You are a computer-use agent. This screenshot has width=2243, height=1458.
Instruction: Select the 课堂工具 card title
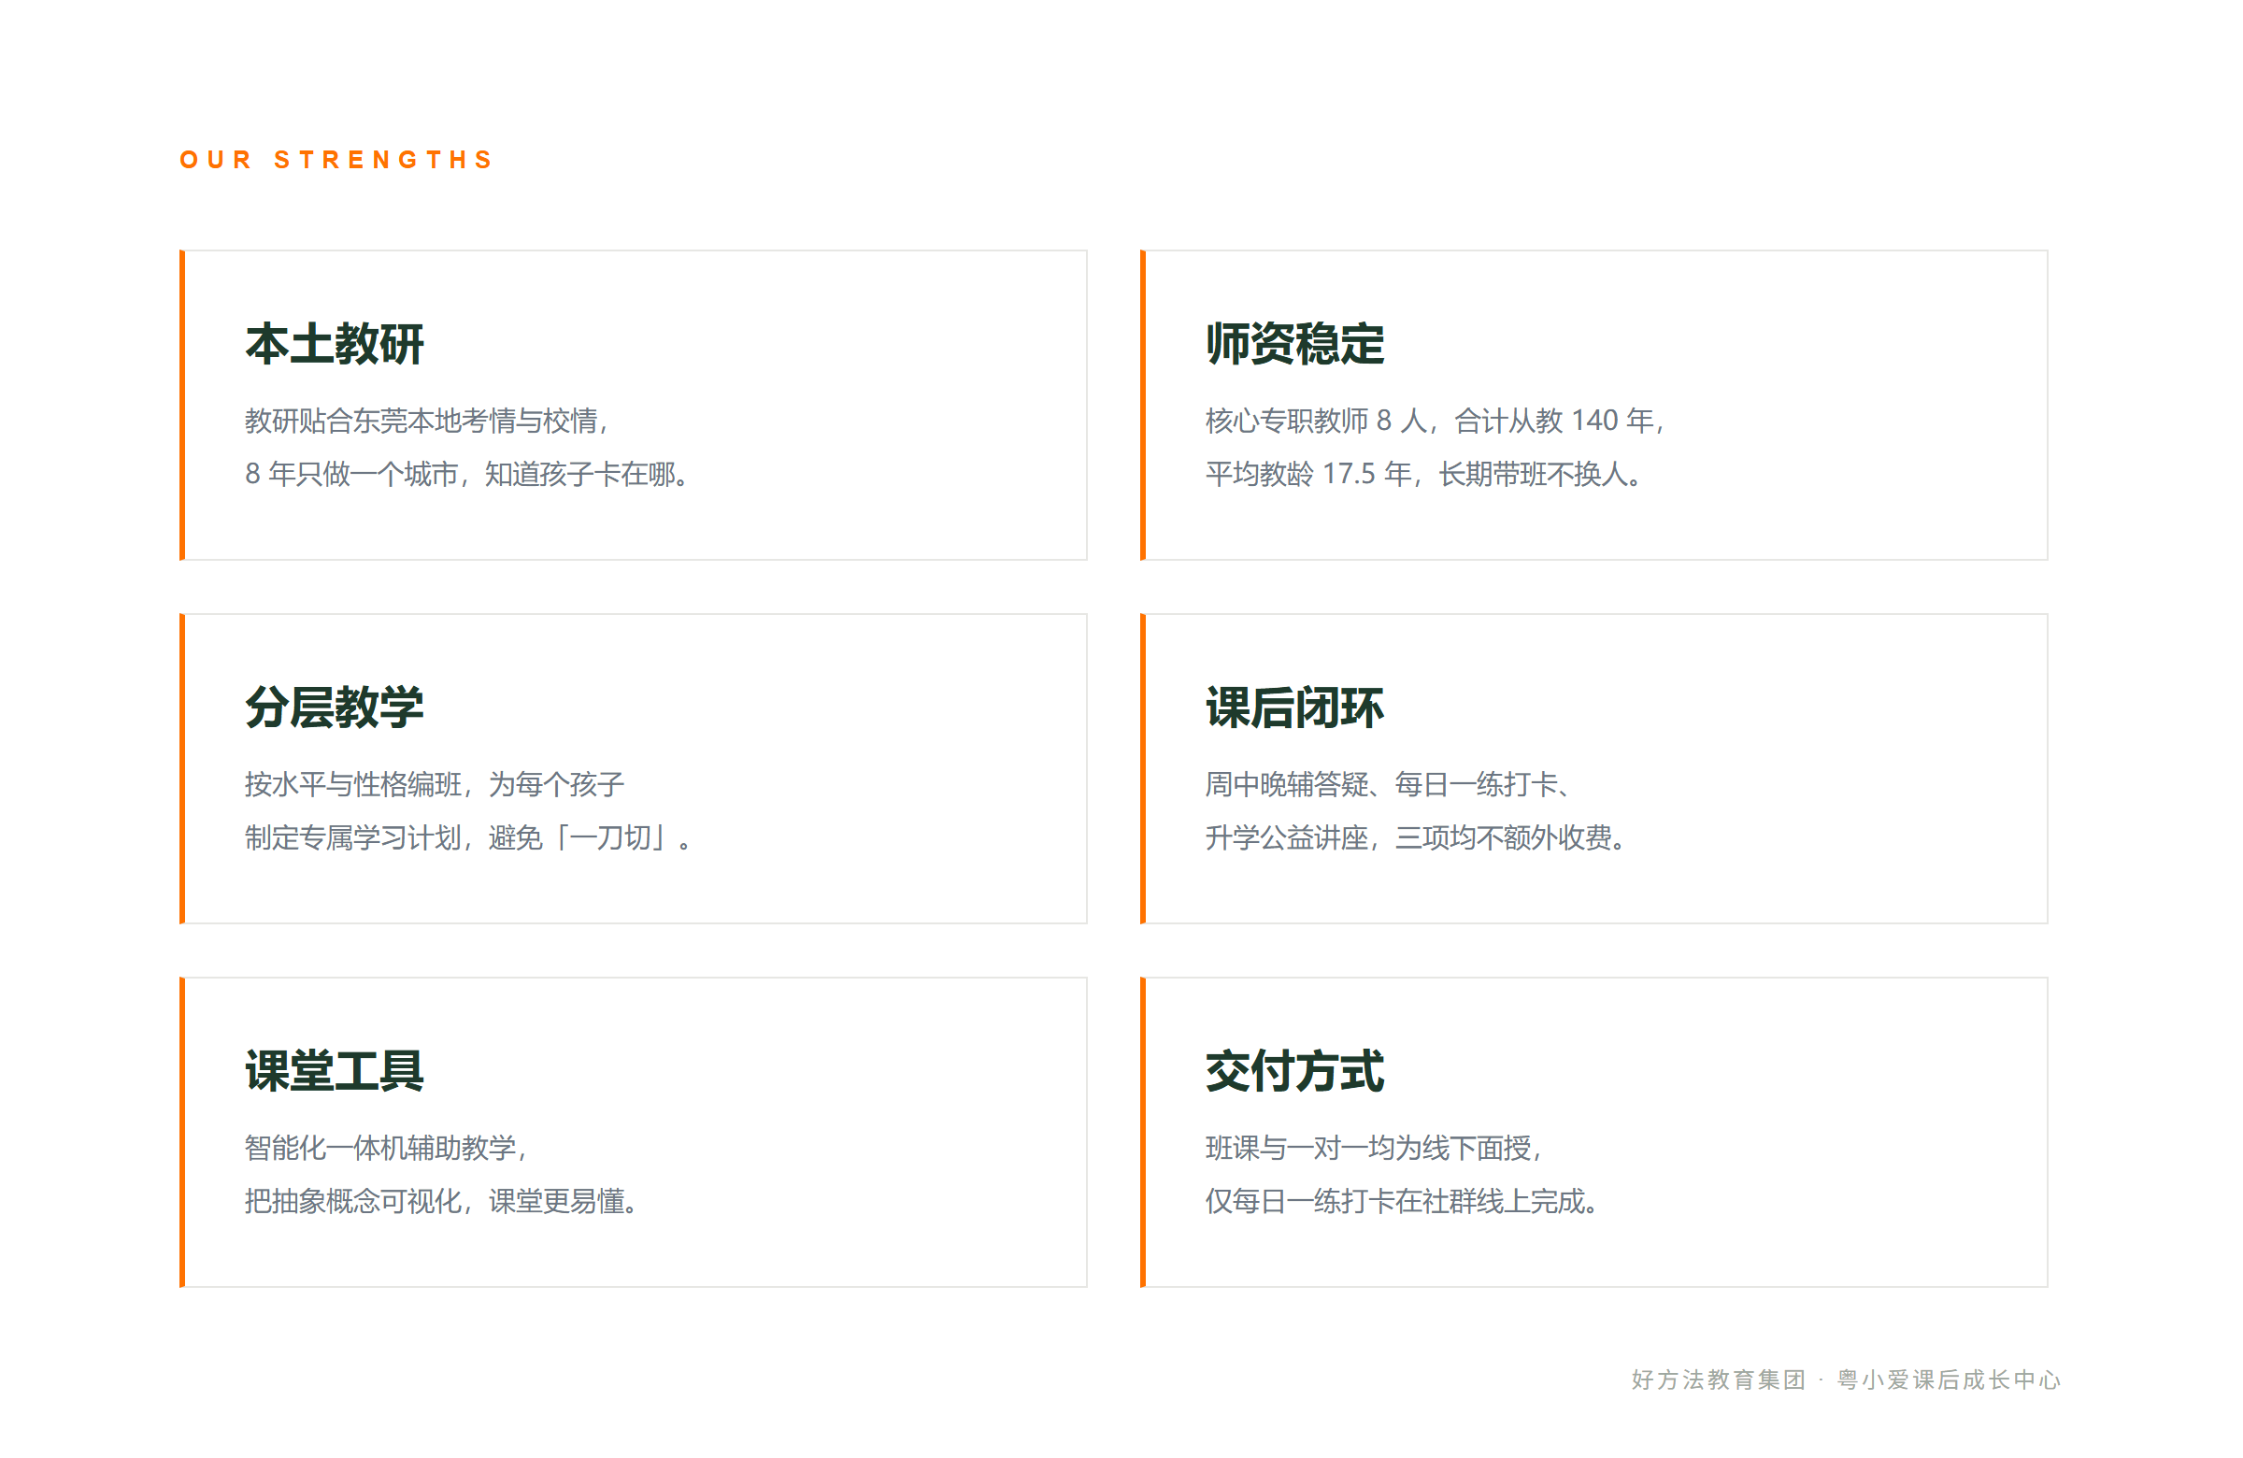click(x=335, y=1072)
